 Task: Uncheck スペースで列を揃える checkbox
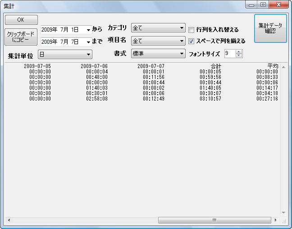coord(192,41)
